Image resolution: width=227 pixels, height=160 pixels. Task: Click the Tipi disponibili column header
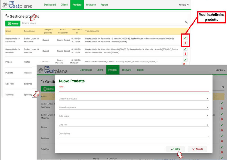point(92,31)
